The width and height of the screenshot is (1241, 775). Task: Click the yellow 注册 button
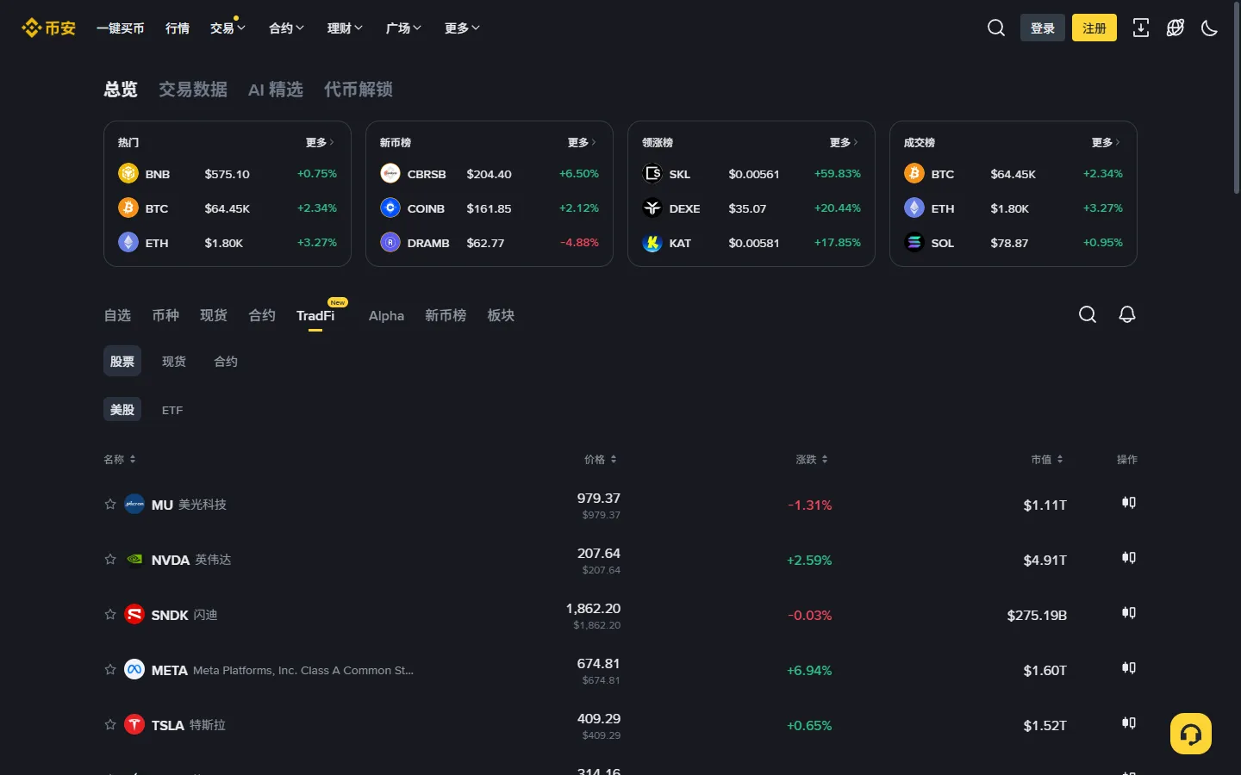1094,28
